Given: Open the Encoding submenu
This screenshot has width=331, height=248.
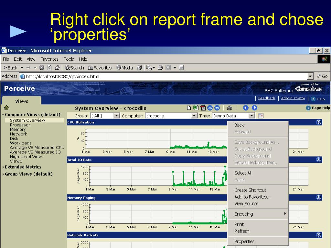Looking at the screenshot, I should [x=258, y=214].
